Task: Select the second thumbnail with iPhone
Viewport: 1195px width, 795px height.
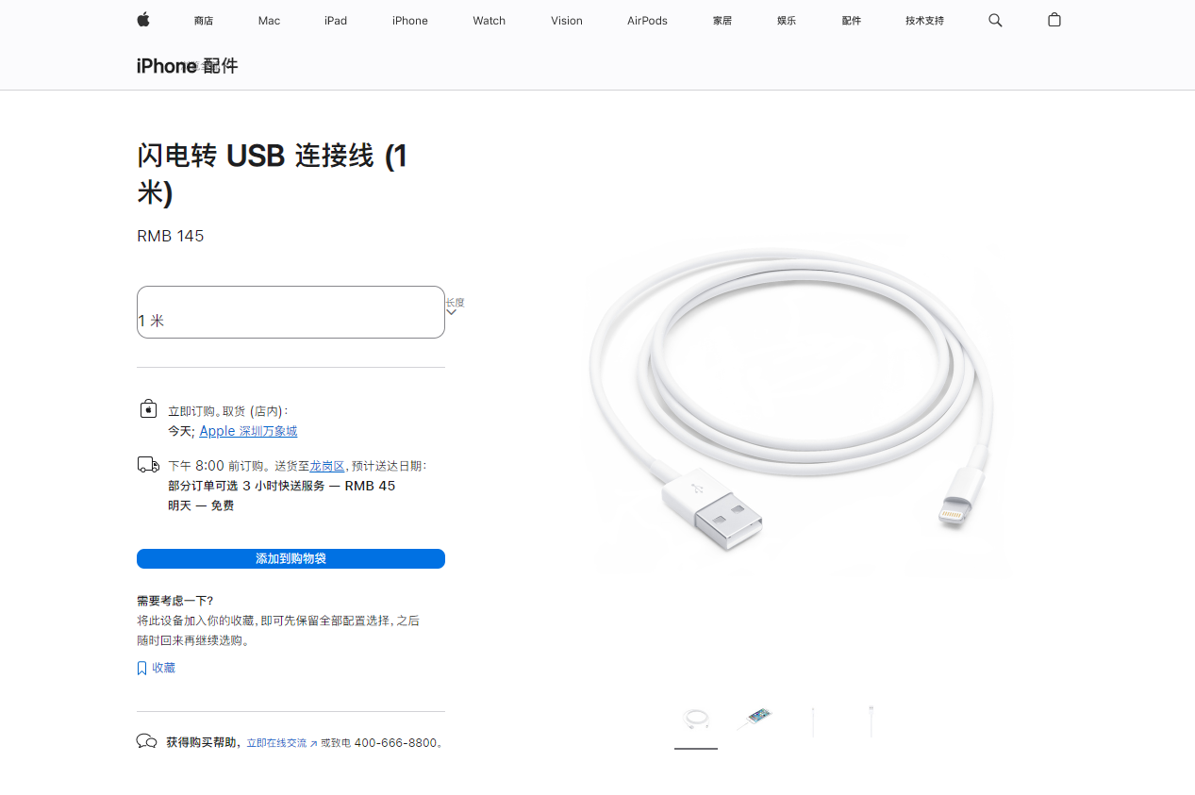Action: 755,721
